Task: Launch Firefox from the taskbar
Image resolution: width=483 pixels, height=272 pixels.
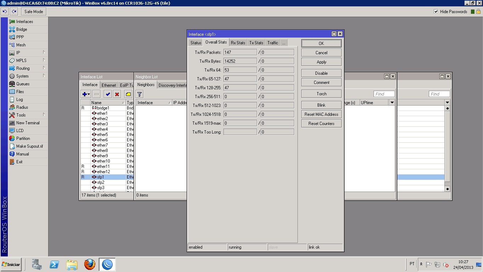Action: (x=90, y=264)
